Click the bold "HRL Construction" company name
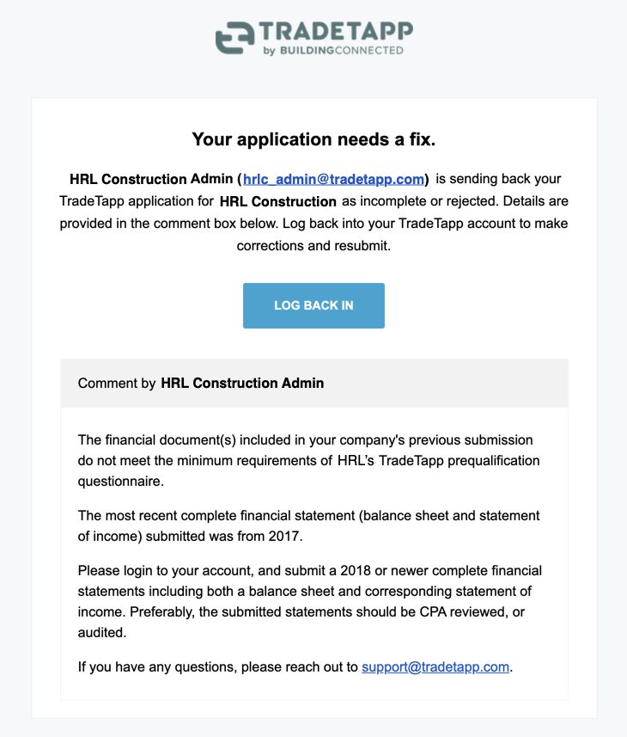 pos(277,202)
